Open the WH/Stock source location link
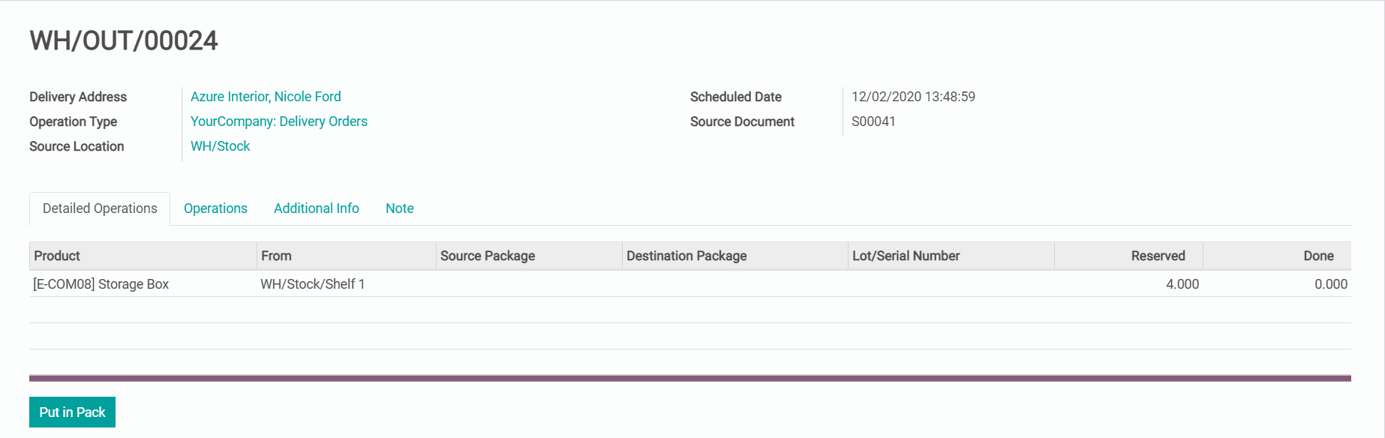Image resolution: width=1385 pixels, height=438 pixels. [220, 146]
